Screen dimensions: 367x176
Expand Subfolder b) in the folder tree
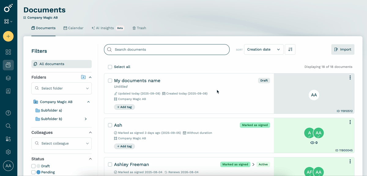tap(86, 119)
